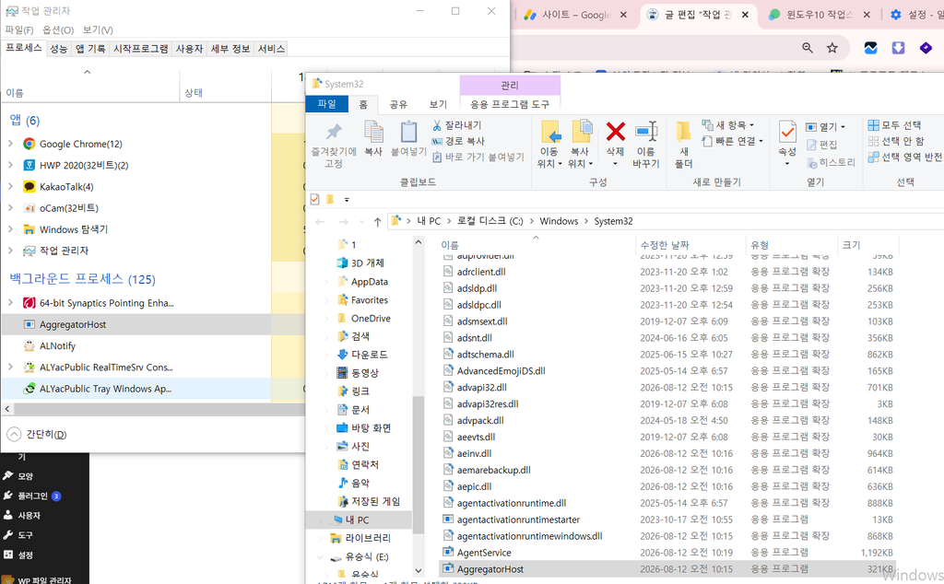
Task: Expand Google Chrome(12) process group
Action: pyautogui.click(x=10, y=144)
